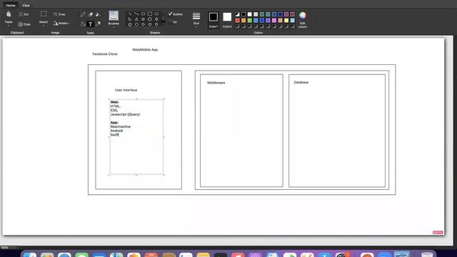Select the Airbrush spray tool
Screen dimensions: 457x257
click(98, 14)
